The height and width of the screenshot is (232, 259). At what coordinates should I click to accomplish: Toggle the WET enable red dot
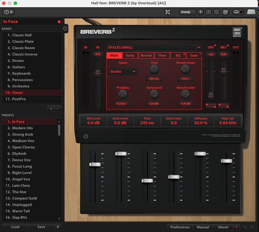[228, 45]
